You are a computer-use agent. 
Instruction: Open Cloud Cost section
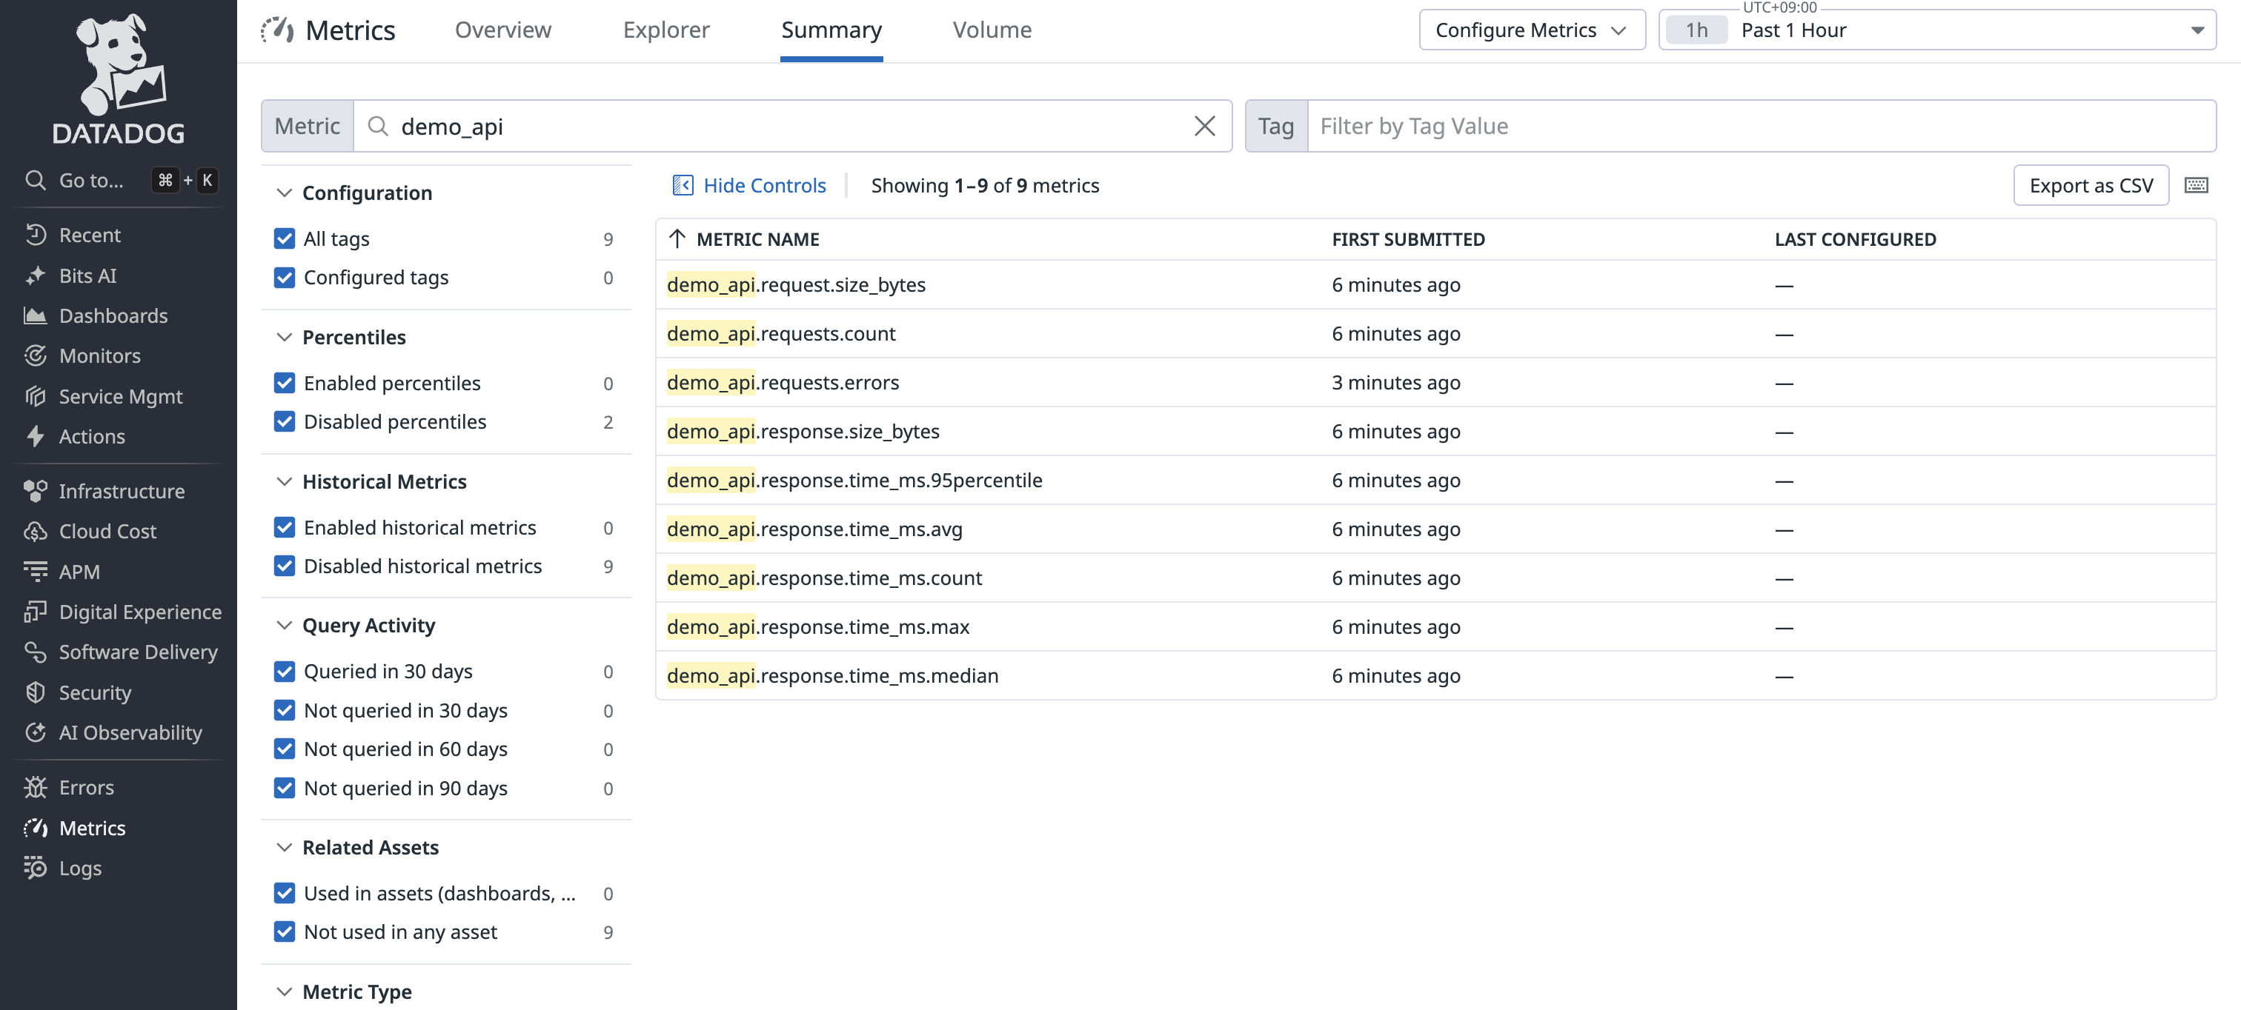107,531
